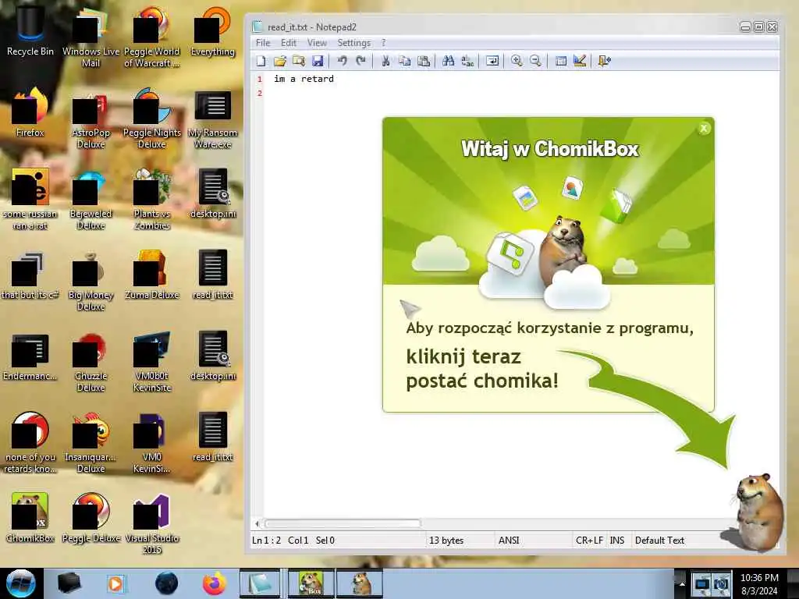Select the that but its c# icon

tap(30, 275)
